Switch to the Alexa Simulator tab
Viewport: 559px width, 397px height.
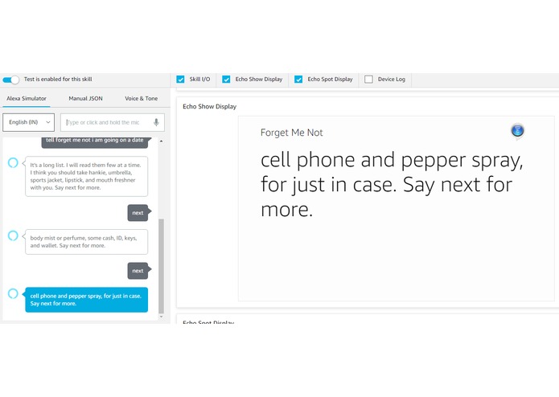(27, 99)
